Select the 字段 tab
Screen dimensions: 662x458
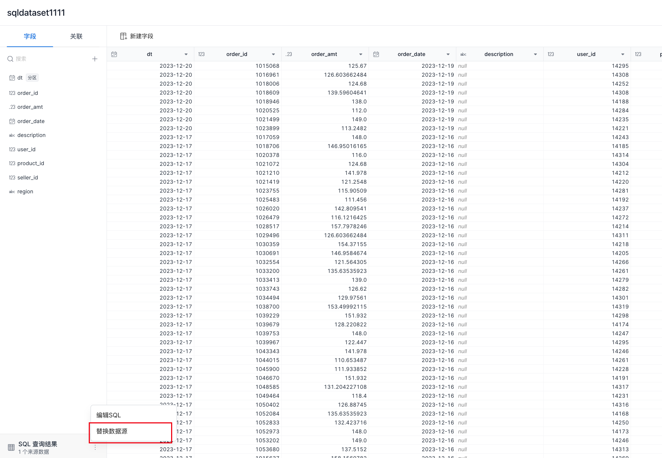pyautogui.click(x=30, y=36)
